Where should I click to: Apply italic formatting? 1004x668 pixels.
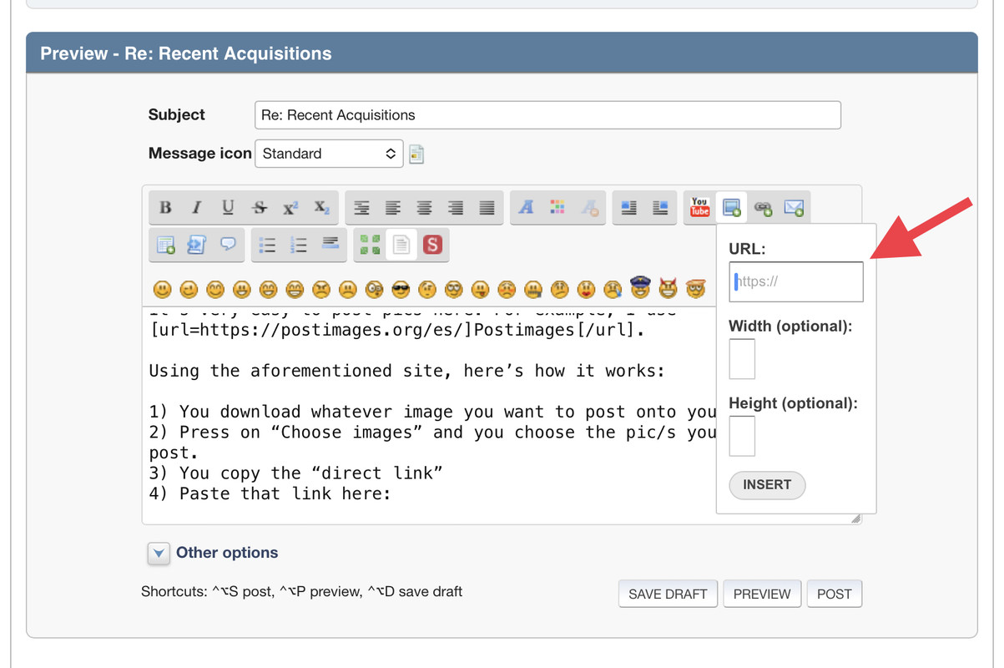(196, 208)
